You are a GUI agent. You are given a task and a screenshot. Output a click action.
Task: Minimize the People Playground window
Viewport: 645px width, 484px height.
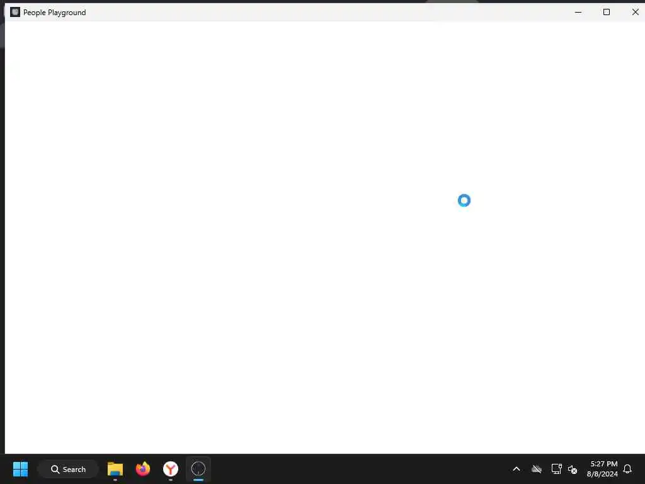click(578, 12)
